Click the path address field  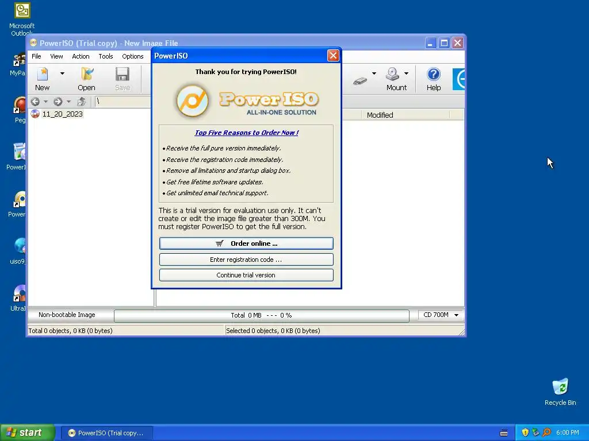(123, 102)
